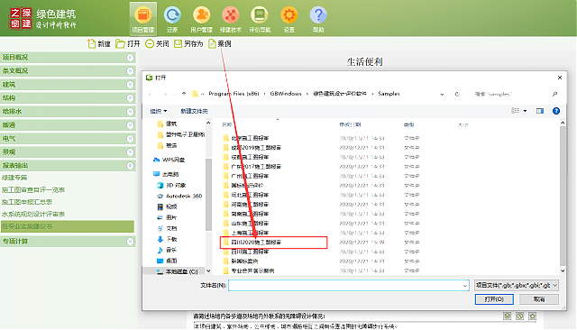Open 用户管理 user management icon
Screen dimensions: 577x330
tap(201, 19)
